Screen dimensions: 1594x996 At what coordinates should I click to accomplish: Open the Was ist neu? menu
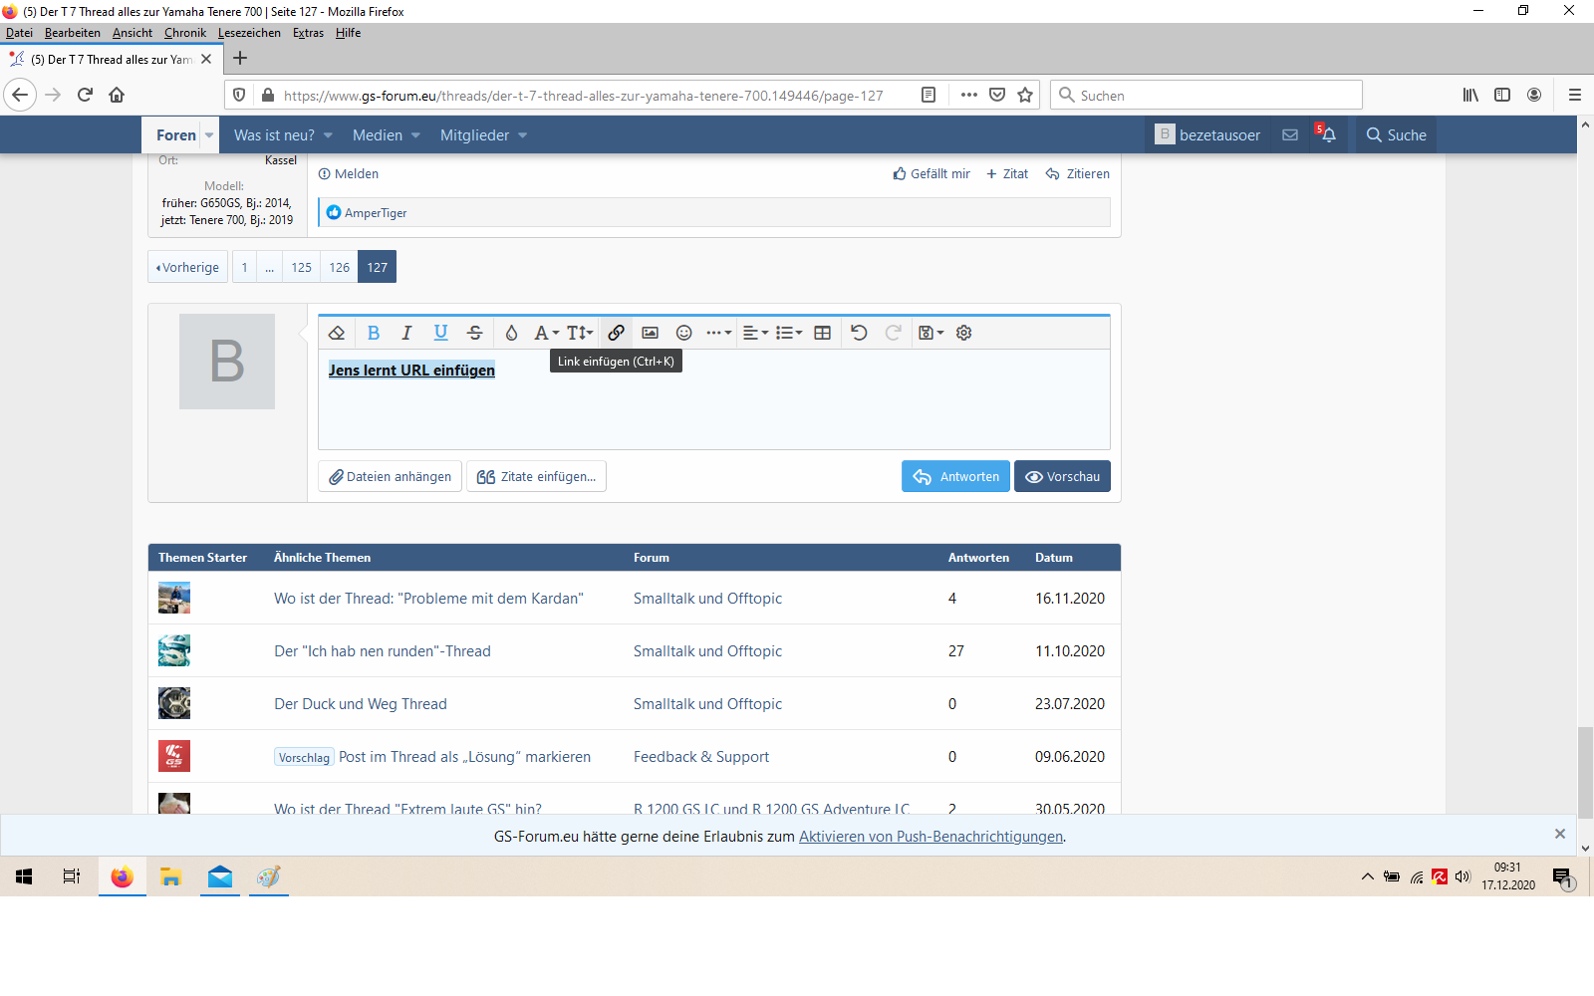coord(283,135)
